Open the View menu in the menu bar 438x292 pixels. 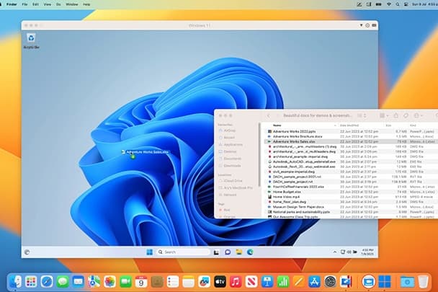coord(48,4)
